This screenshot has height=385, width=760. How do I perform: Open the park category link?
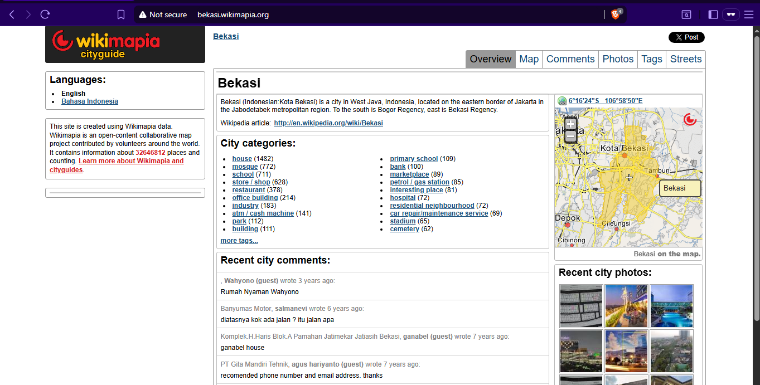click(x=239, y=221)
